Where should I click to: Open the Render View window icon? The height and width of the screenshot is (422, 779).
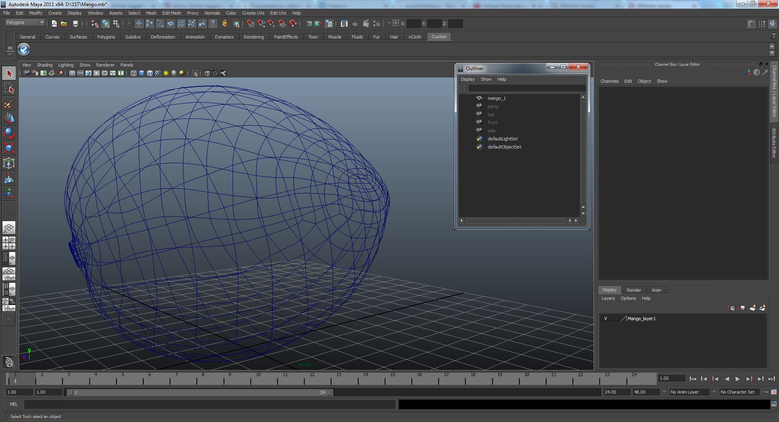(344, 24)
